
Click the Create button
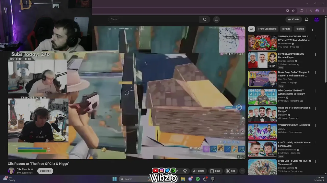tap(293, 19)
